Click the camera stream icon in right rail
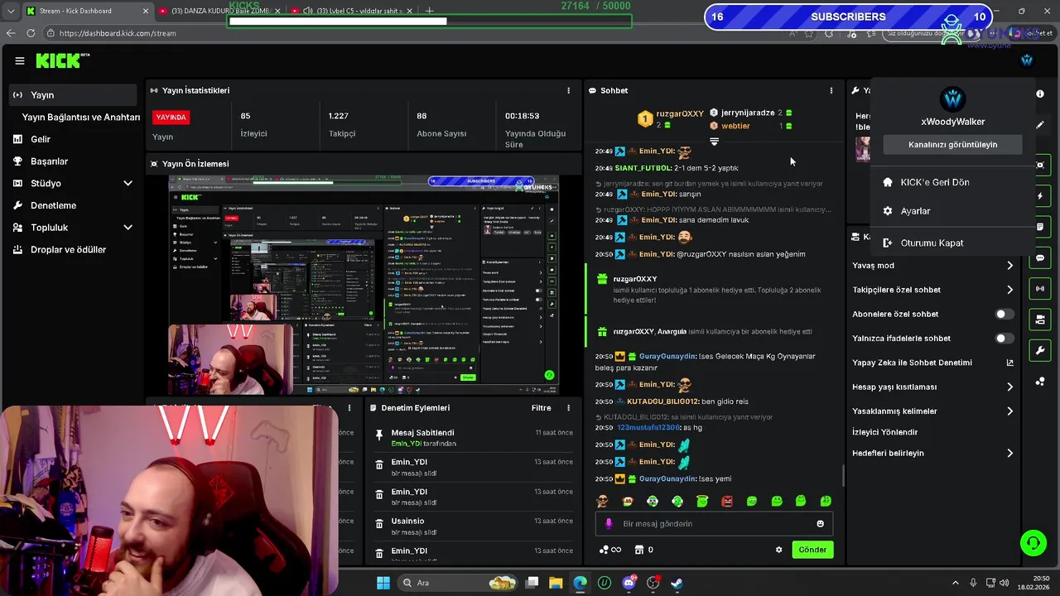 pyautogui.click(x=1040, y=320)
